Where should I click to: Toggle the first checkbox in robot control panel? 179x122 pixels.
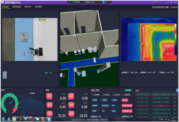[93, 95]
